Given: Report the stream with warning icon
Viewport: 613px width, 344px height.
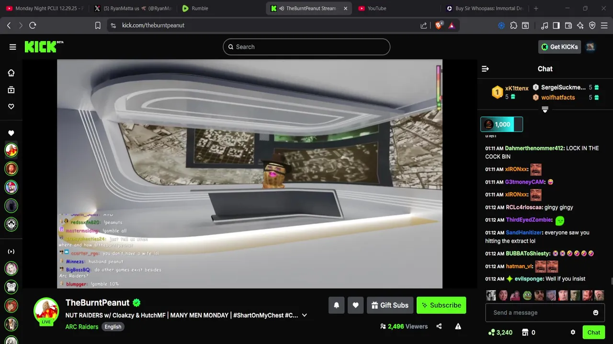Looking at the screenshot, I should point(458,326).
